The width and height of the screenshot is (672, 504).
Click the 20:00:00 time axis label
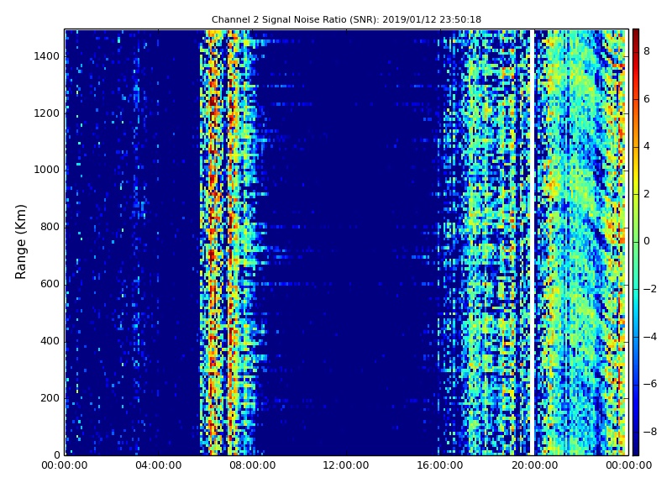534,465
